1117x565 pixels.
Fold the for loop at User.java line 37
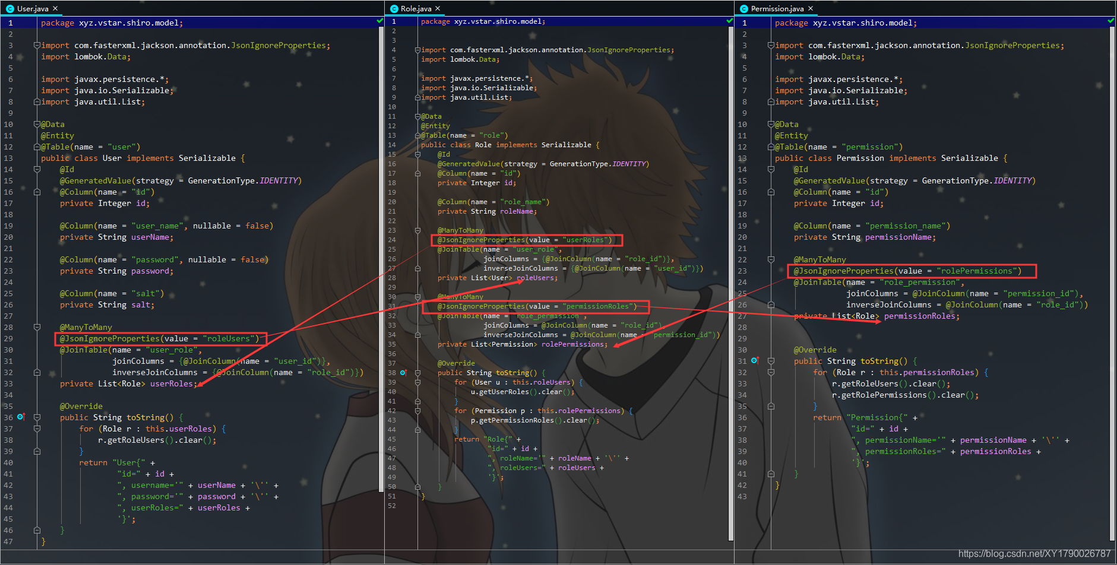tap(37, 428)
